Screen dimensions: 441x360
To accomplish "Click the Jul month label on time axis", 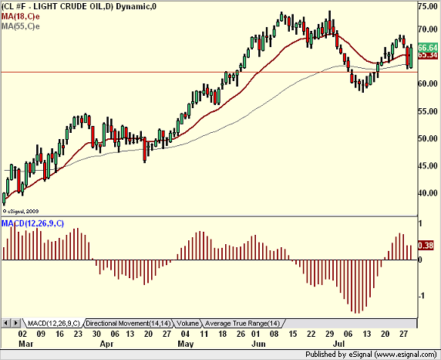I will [338, 345].
